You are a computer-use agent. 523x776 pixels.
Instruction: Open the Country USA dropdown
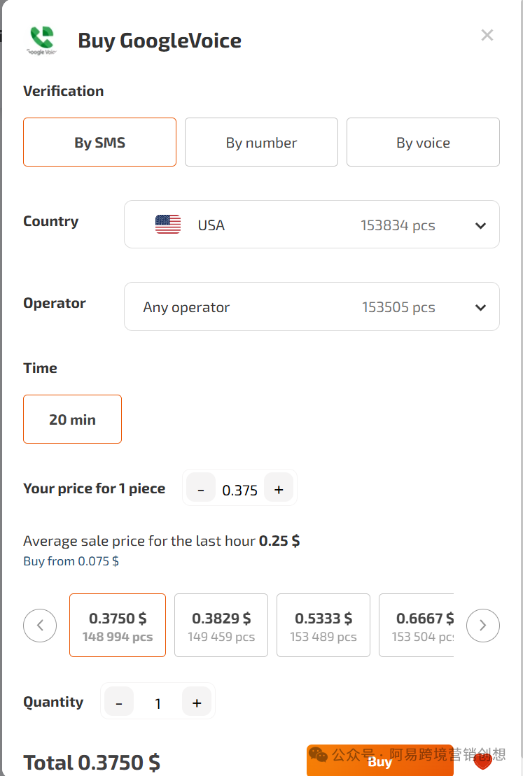[312, 224]
